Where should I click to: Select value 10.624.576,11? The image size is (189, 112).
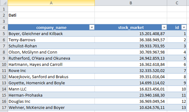[x=131, y=107]
